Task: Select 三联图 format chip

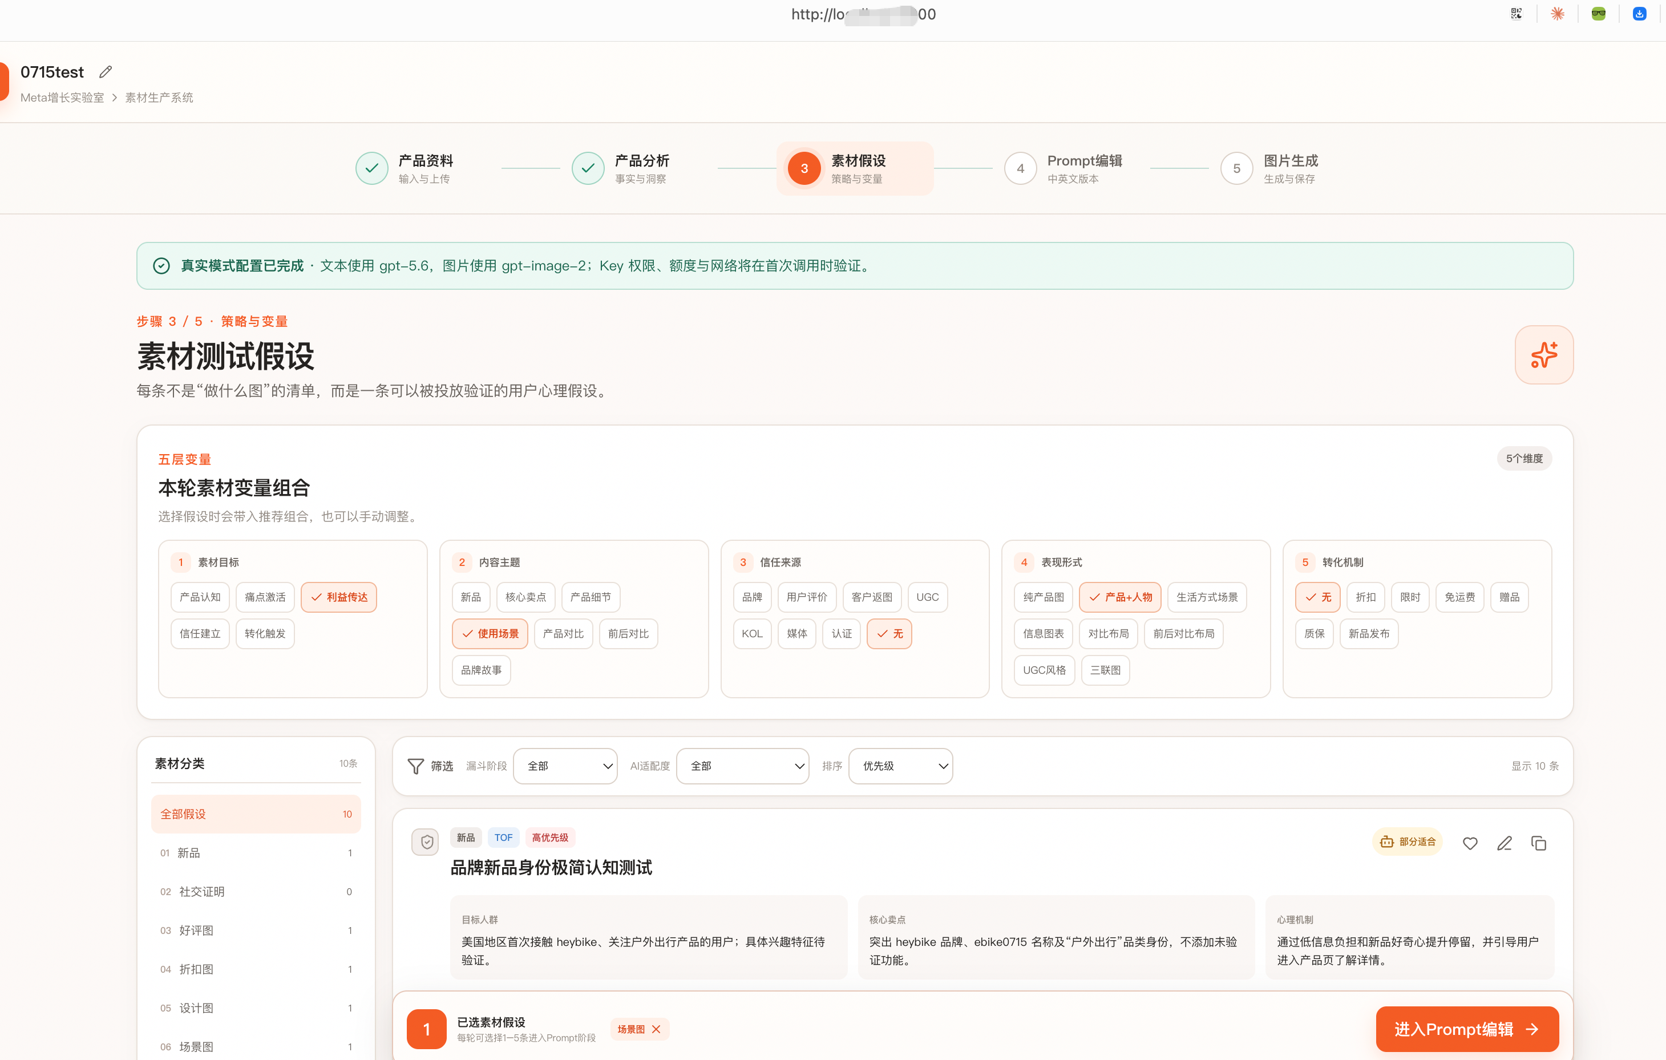Action: tap(1106, 670)
